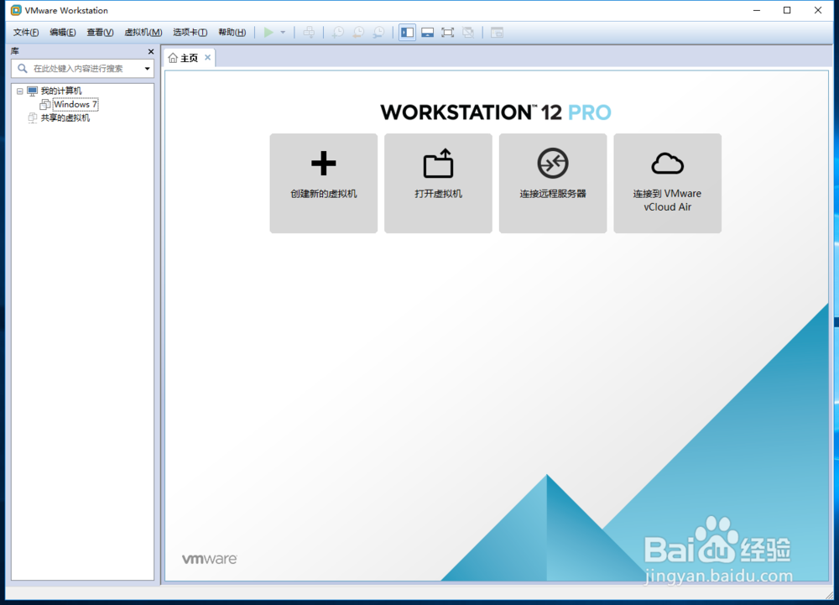Click 连接远程服务器 tile

(x=553, y=184)
